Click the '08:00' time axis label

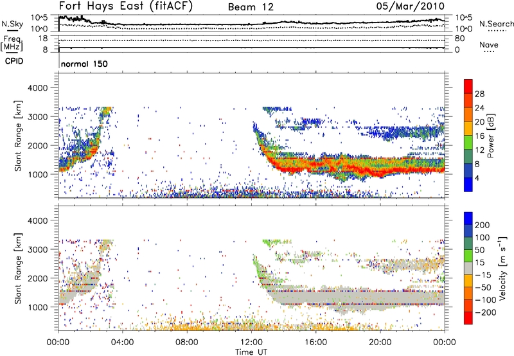pos(187,343)
